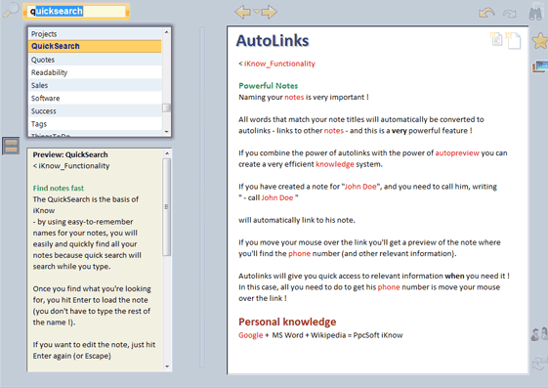Click 'notes' link after 'Naming your'
The width and height of the screenshot is (548, 388).
pyautogui.click(x=294, y=97)
